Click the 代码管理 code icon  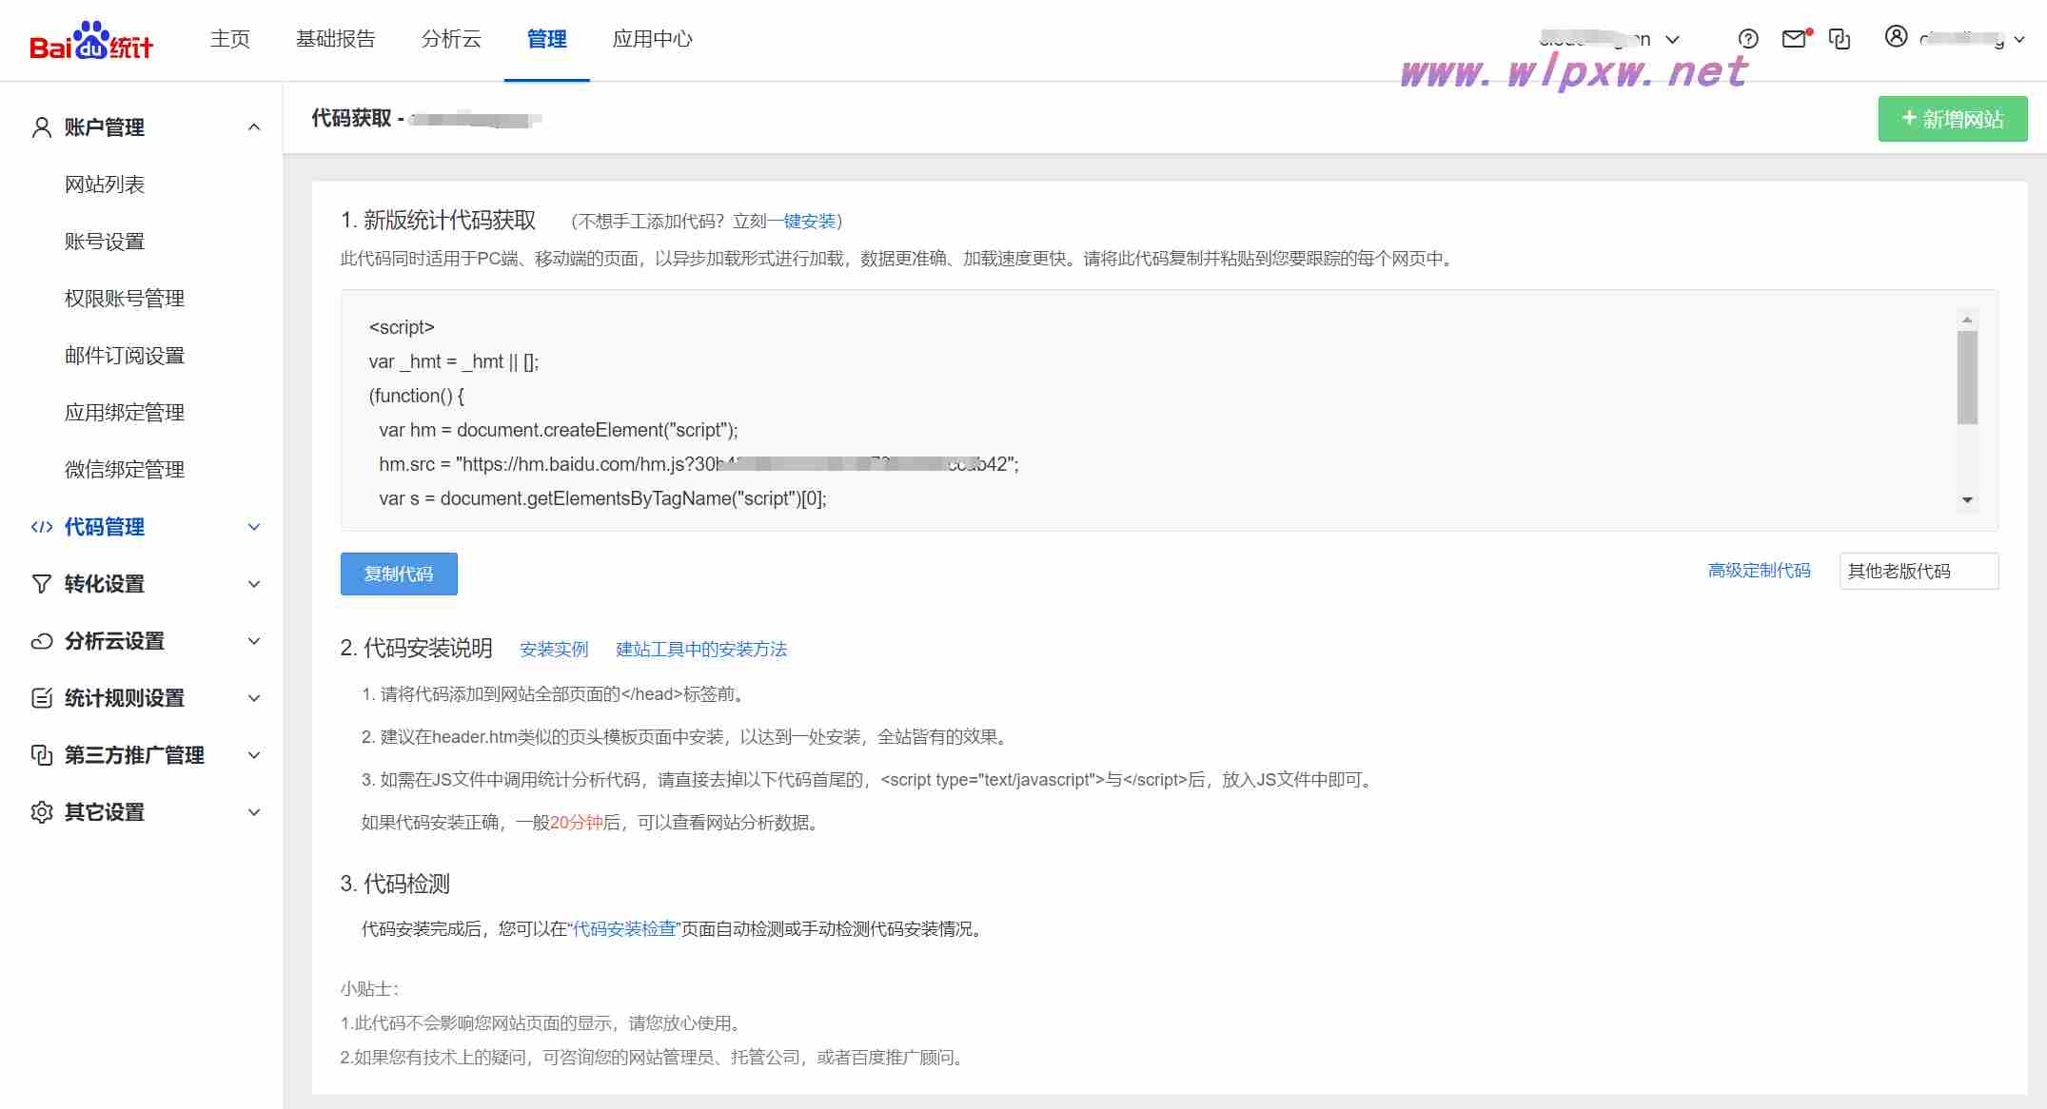(42, 527)
